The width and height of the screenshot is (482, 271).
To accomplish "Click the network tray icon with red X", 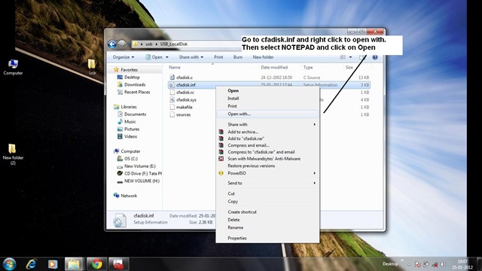I will 435,264.
